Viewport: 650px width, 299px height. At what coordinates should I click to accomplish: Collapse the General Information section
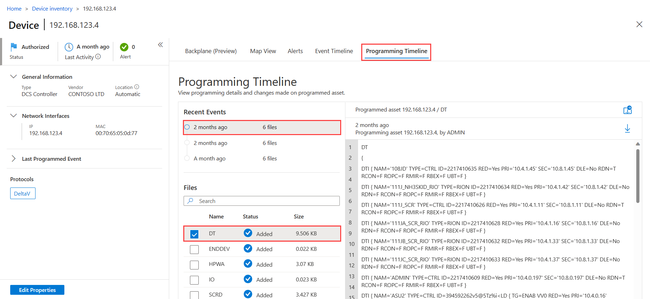14,76
